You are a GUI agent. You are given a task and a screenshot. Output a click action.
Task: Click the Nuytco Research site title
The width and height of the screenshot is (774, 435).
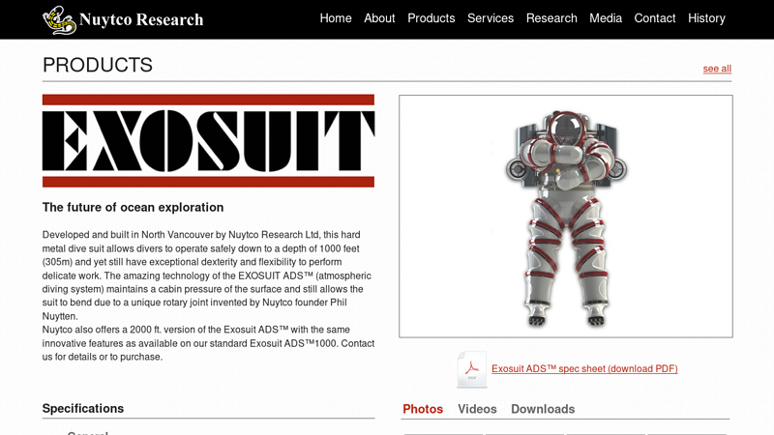click(141, 19)
